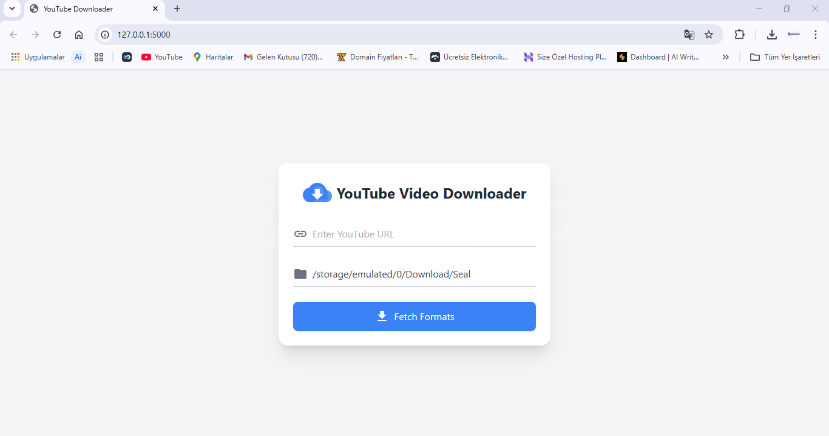
Task: Open the Haritalar maps bookmark
Action: point(213,57)
